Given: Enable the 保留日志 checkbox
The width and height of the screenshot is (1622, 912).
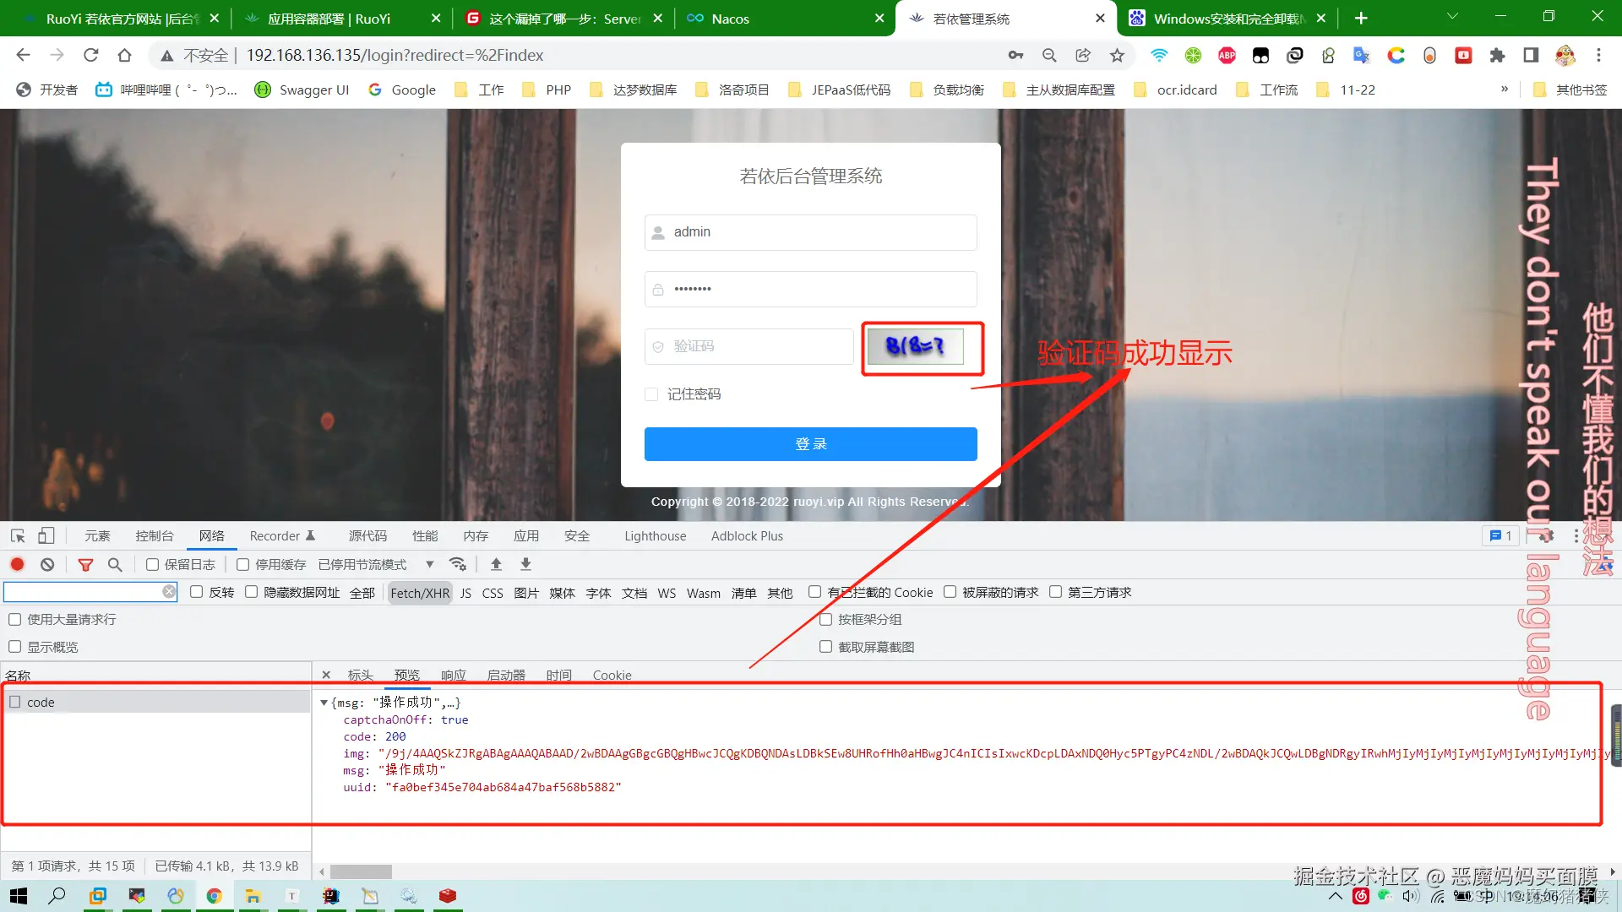Looking at the screenshot, I should (151, 564).
